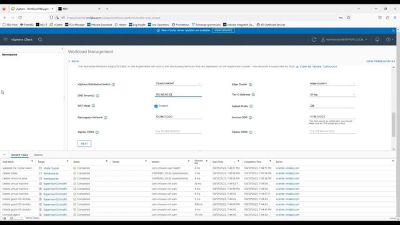The image size is (400, 225).
Task: Open the All tasks filter dropdown
Action: pyautogui.click(x=16, y=218)
